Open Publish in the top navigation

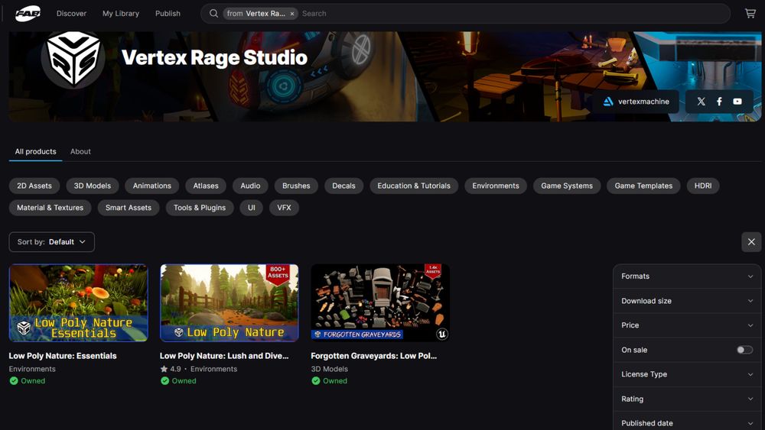[x=168, y=14]
